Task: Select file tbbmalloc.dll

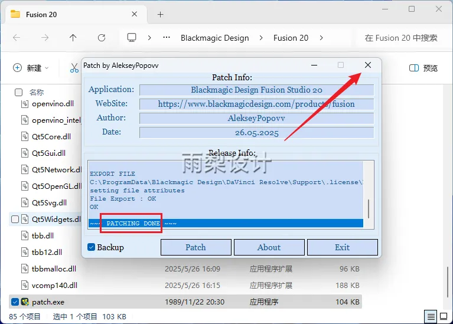Action: (x=54, y=269)
